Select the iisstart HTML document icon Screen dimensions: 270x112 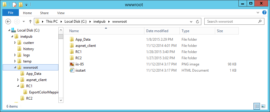(72, 70)
